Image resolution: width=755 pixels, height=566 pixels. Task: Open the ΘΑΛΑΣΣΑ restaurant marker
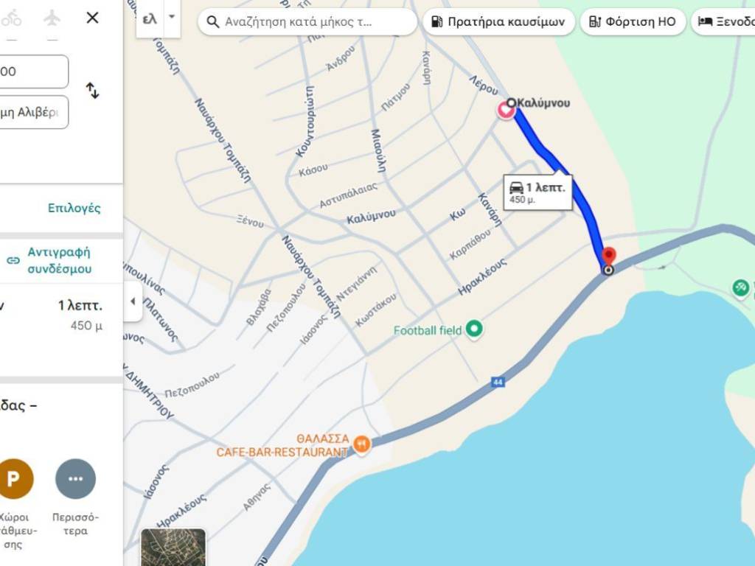point(361,444)
